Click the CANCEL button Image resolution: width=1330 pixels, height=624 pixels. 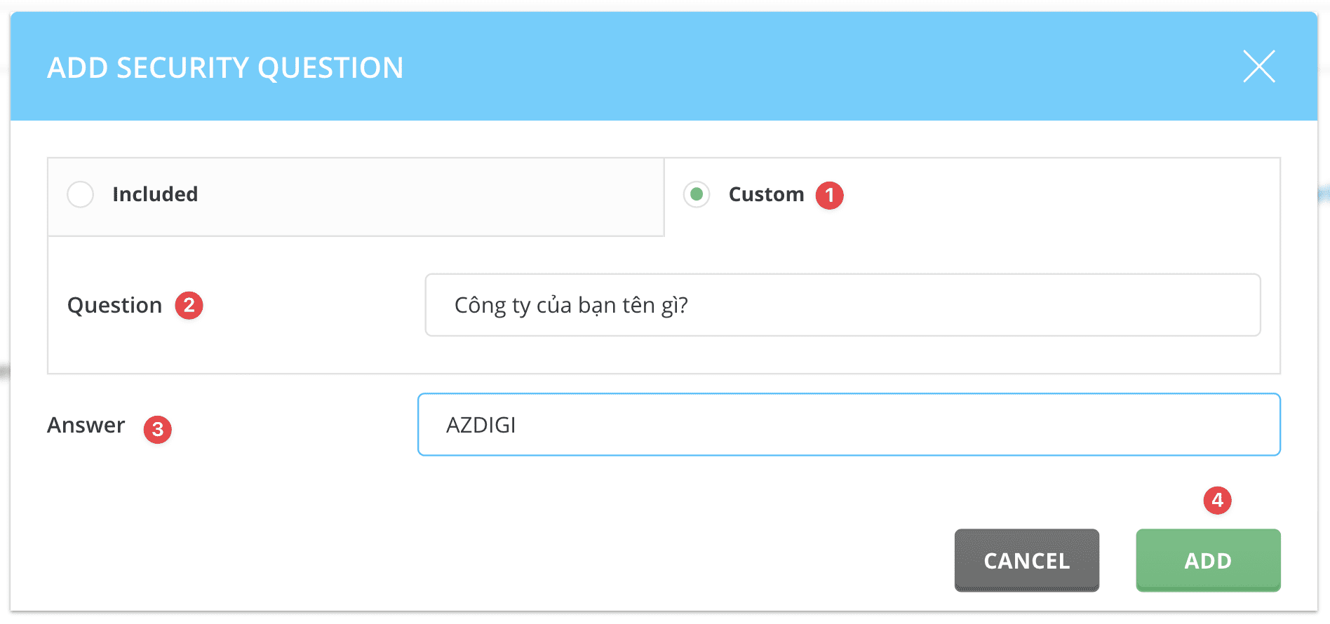point(1026,560)
